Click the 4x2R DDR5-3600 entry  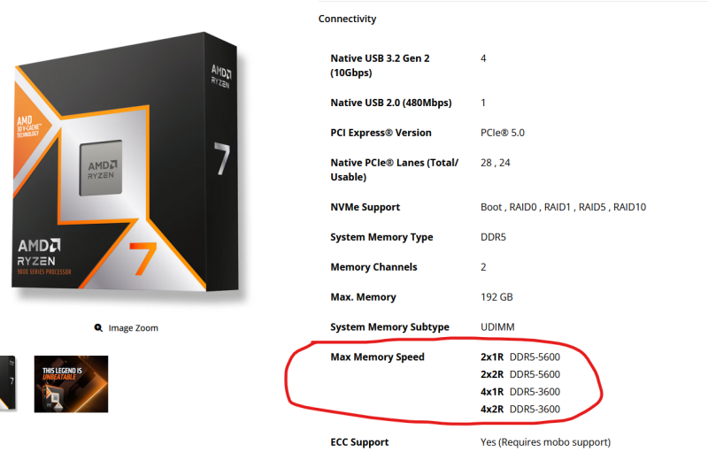click(519, 410)
